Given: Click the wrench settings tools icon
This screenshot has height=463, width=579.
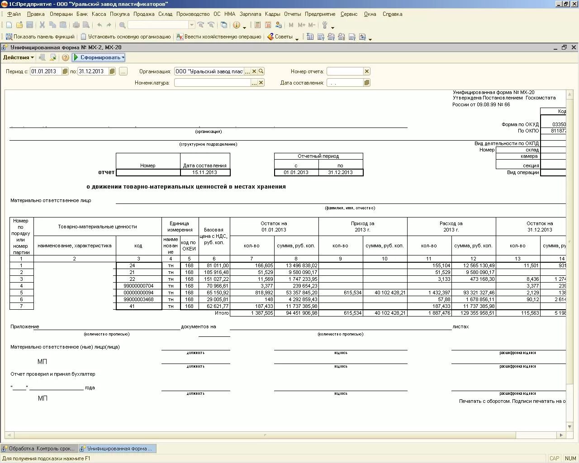Looking at the screenshot, I should [325, 25].
